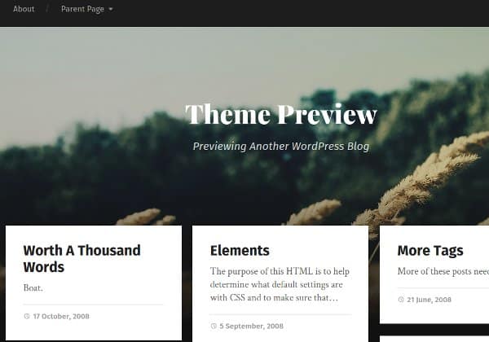Click the slash separator in navigation bar

47,8
